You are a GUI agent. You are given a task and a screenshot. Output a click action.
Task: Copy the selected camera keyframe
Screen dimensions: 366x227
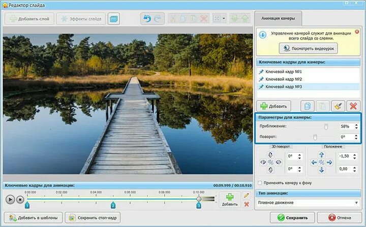click(307, 106)
